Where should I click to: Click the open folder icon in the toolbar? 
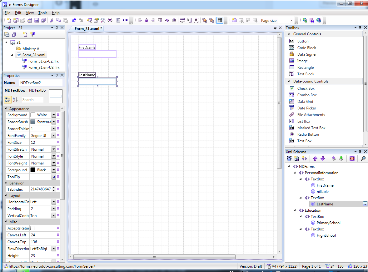[23, 20]
